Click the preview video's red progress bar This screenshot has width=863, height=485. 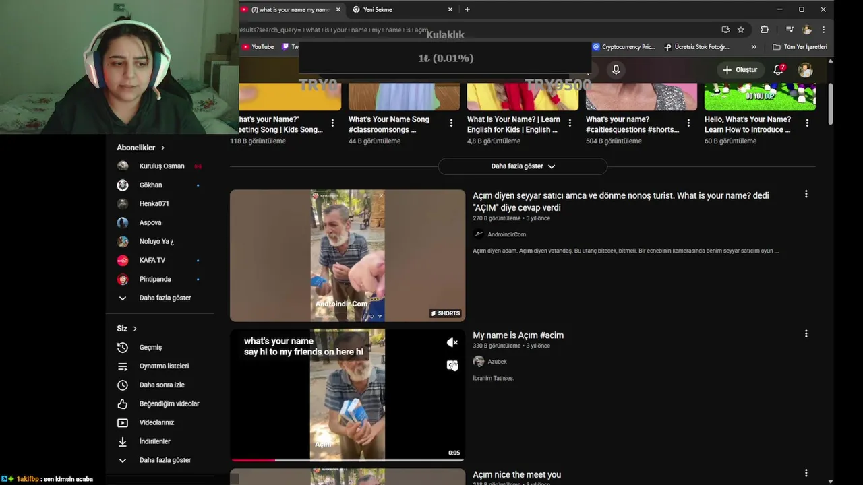coord(253,460)
